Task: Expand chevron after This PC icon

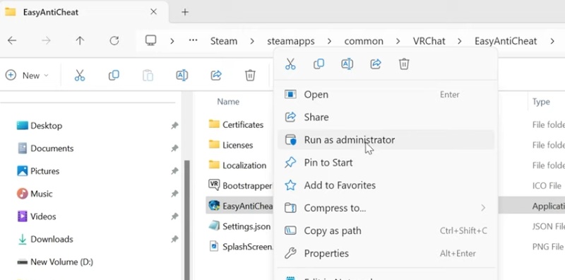Action: pos(172,42)
